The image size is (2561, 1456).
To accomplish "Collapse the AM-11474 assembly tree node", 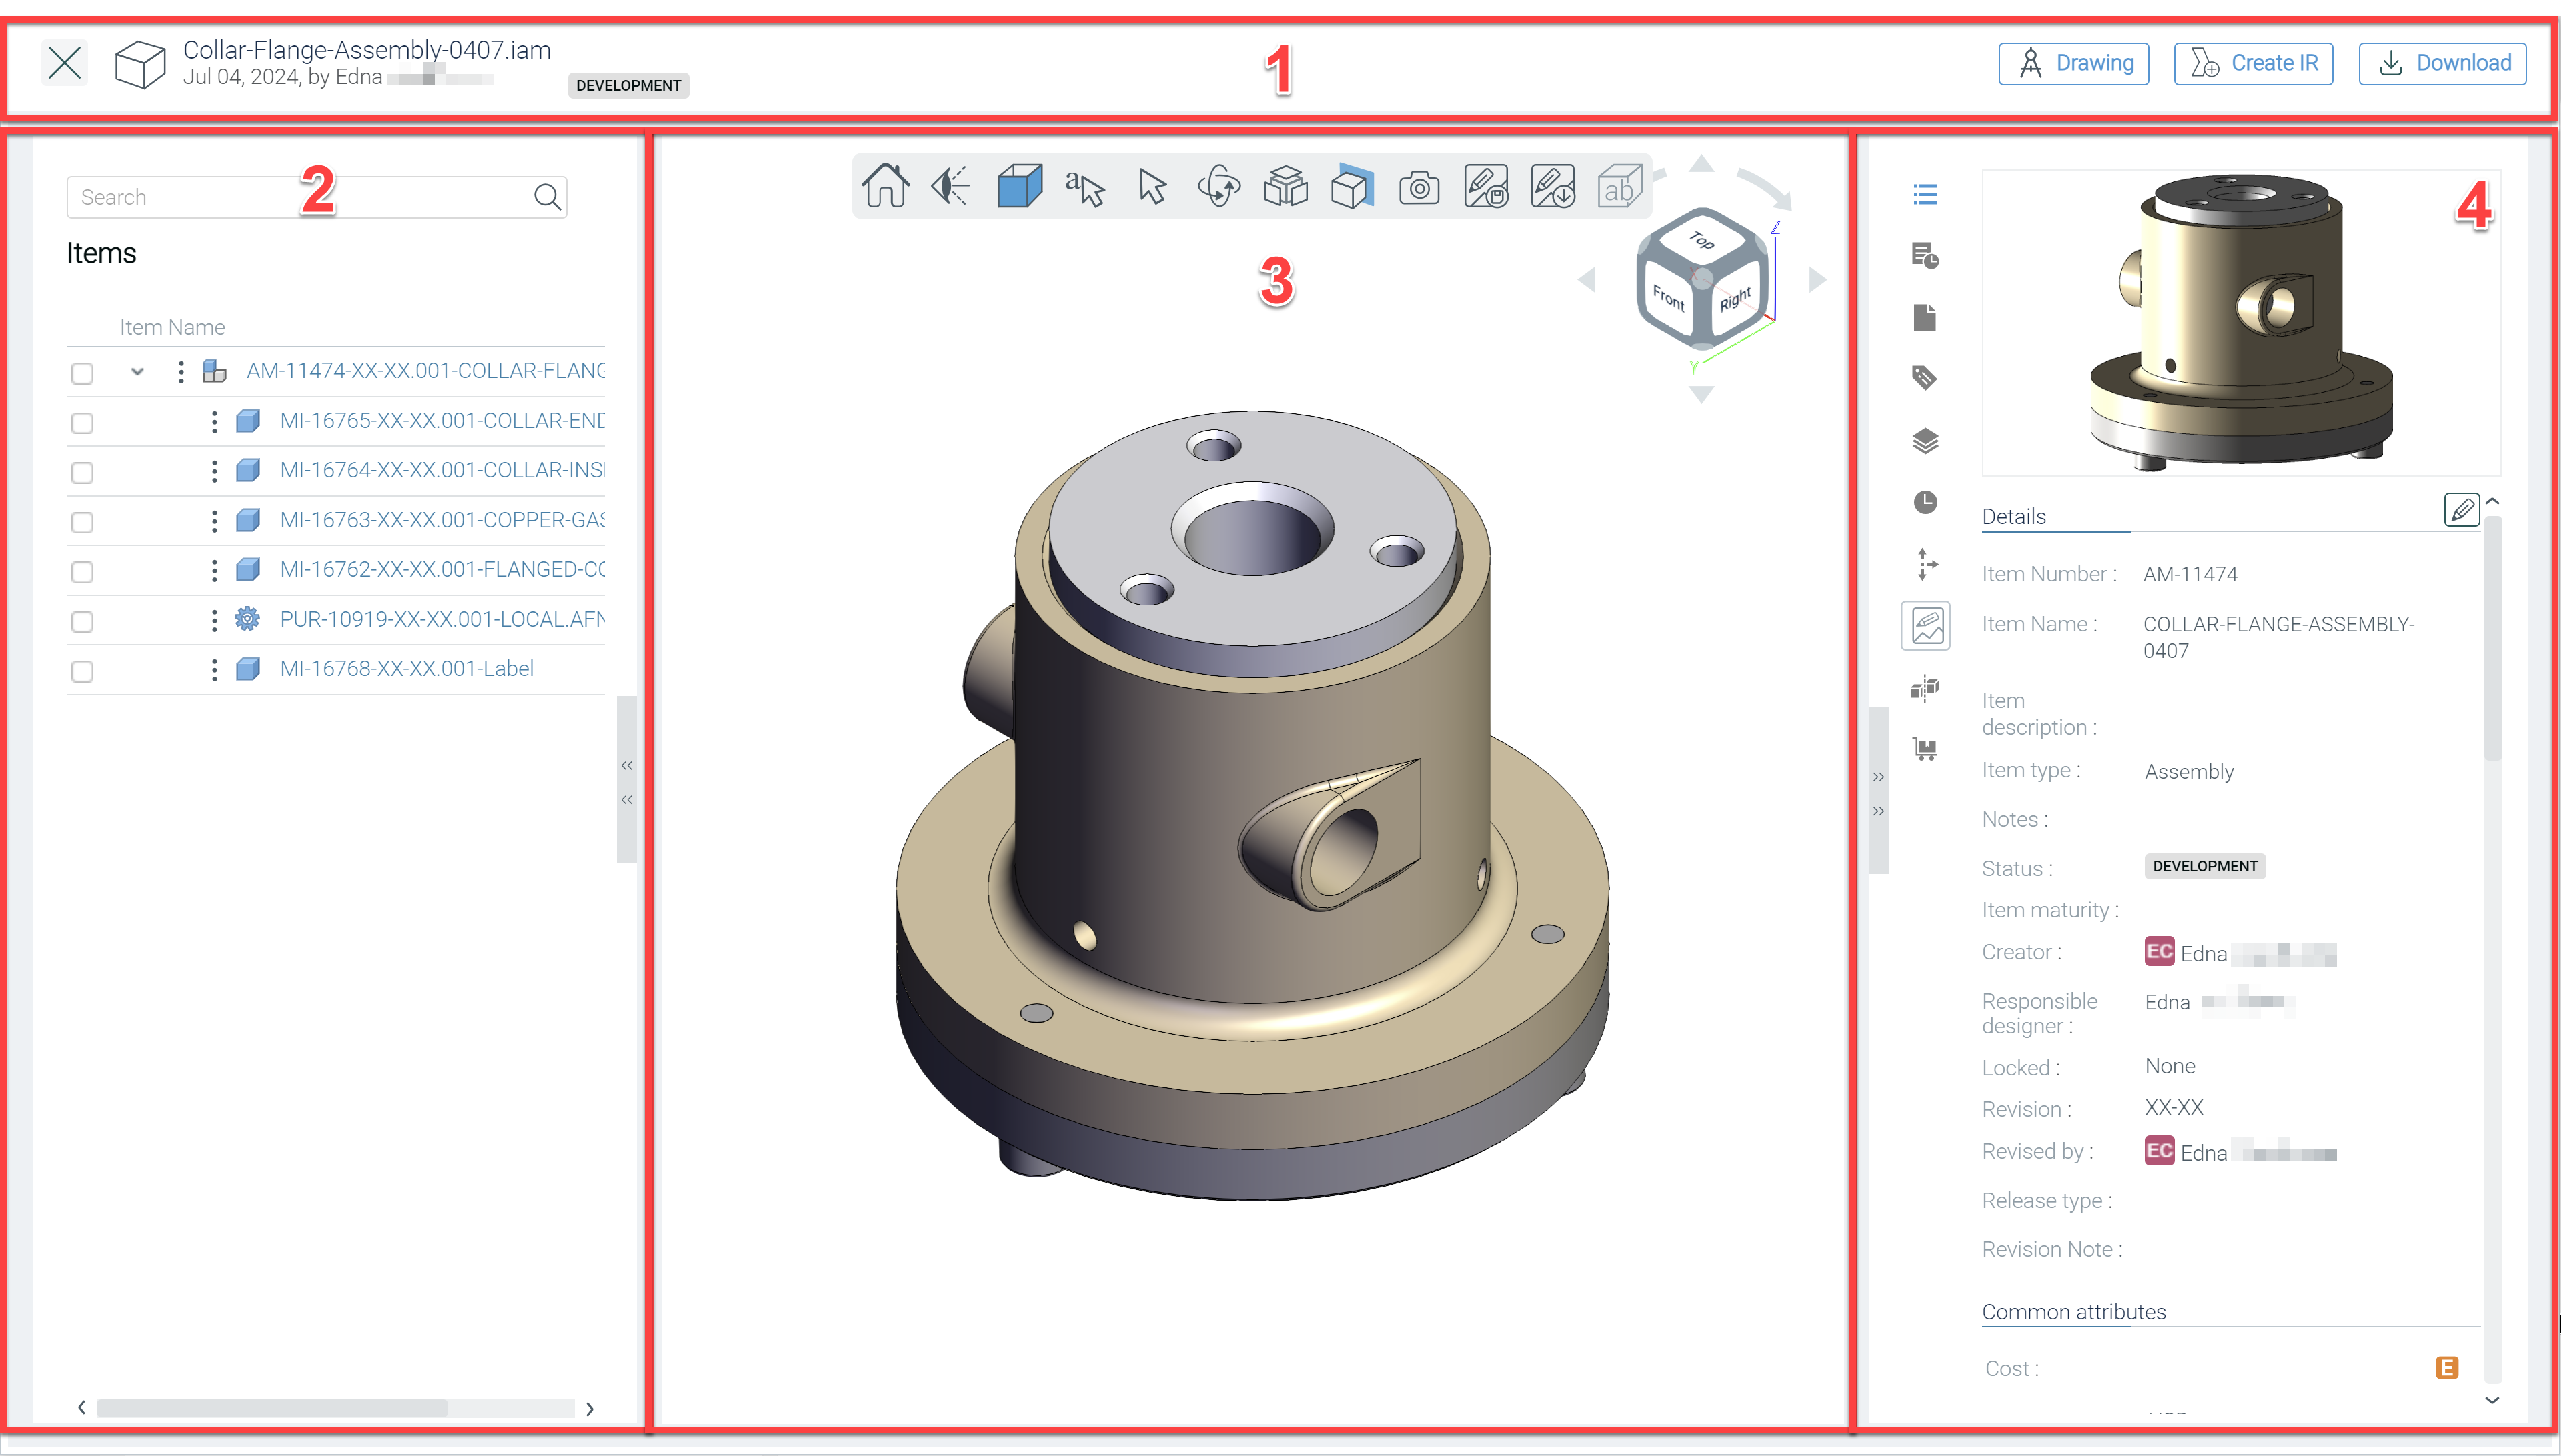I will 137,372.
